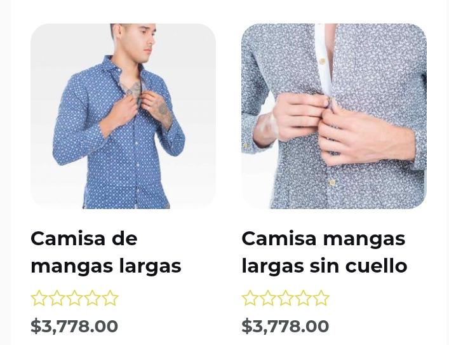Click the model's face in the blue shirt photo

pyautogui.click(x=140, y=40)
